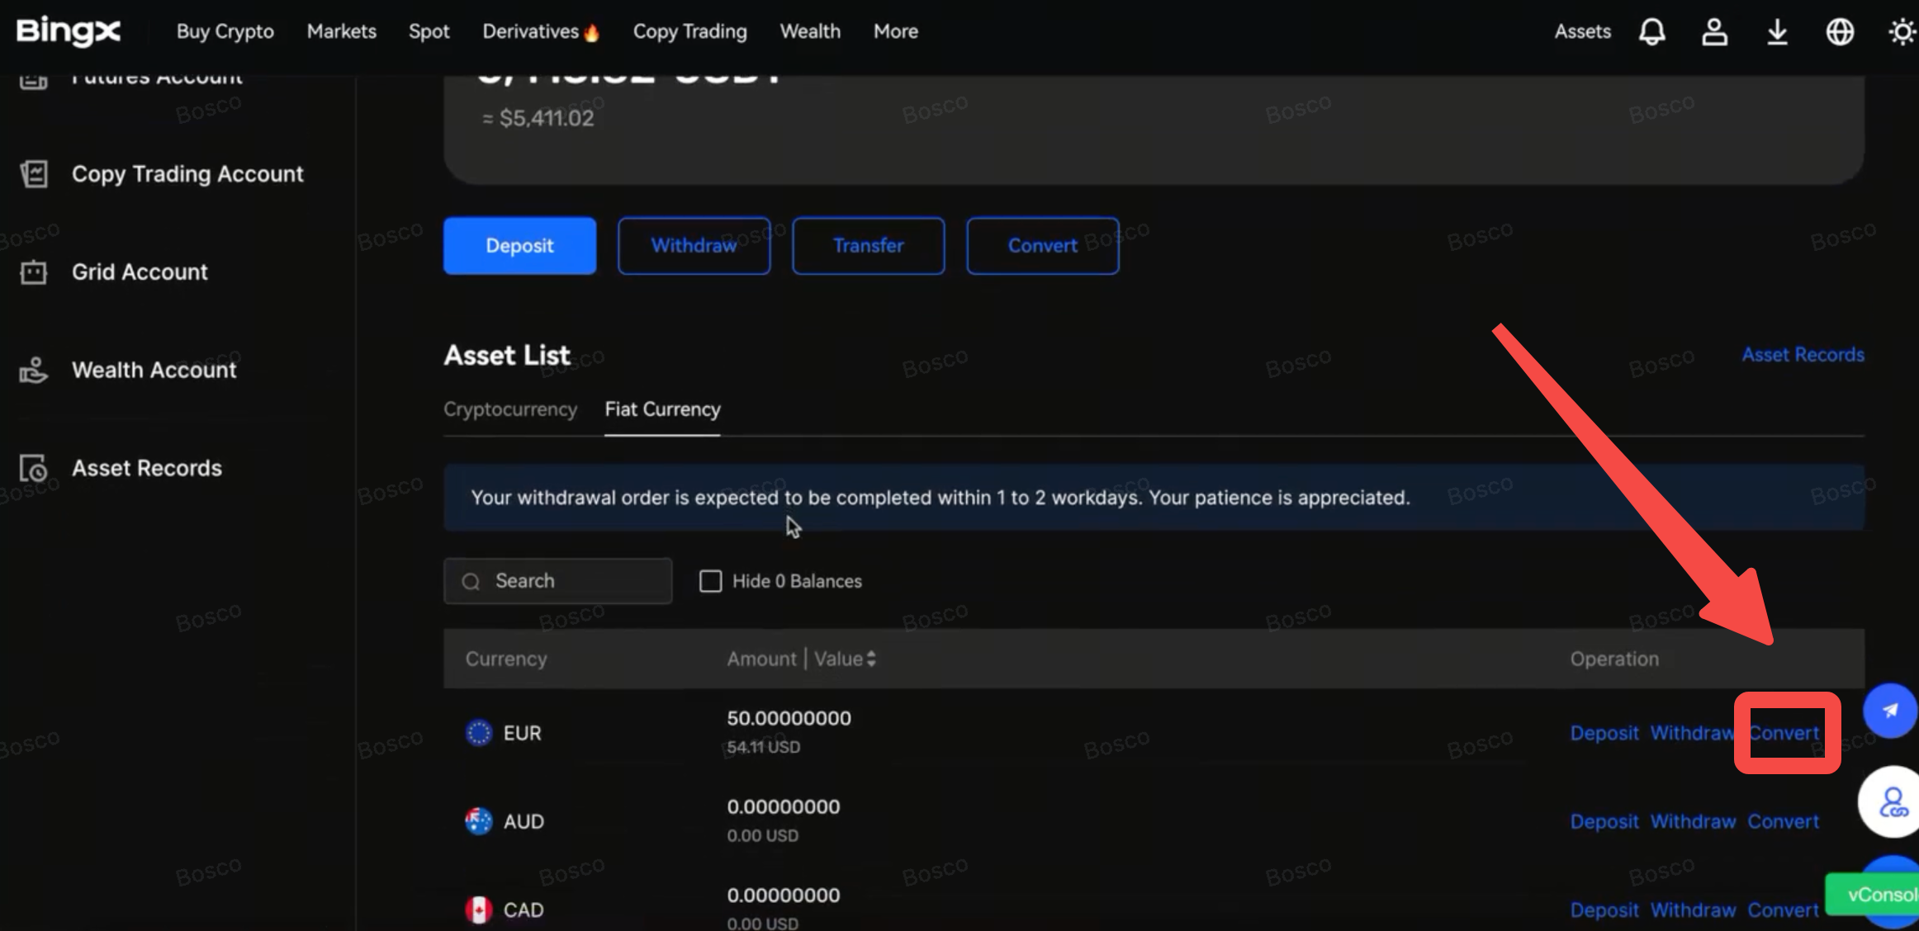Enable the Hide 0 Balances checkbox
1919x931 pixels.
click(x=710, y=581)
